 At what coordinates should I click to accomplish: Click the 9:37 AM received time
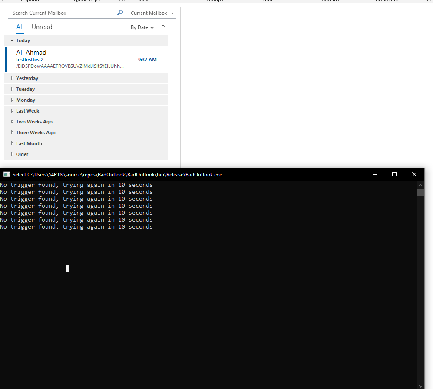147,60
